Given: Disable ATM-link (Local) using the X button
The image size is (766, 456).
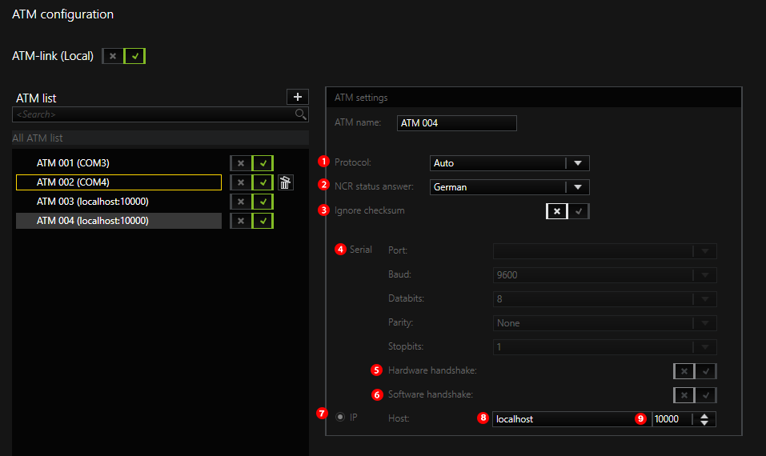Looking at the screenshot, I should click(x=113, y=56).
